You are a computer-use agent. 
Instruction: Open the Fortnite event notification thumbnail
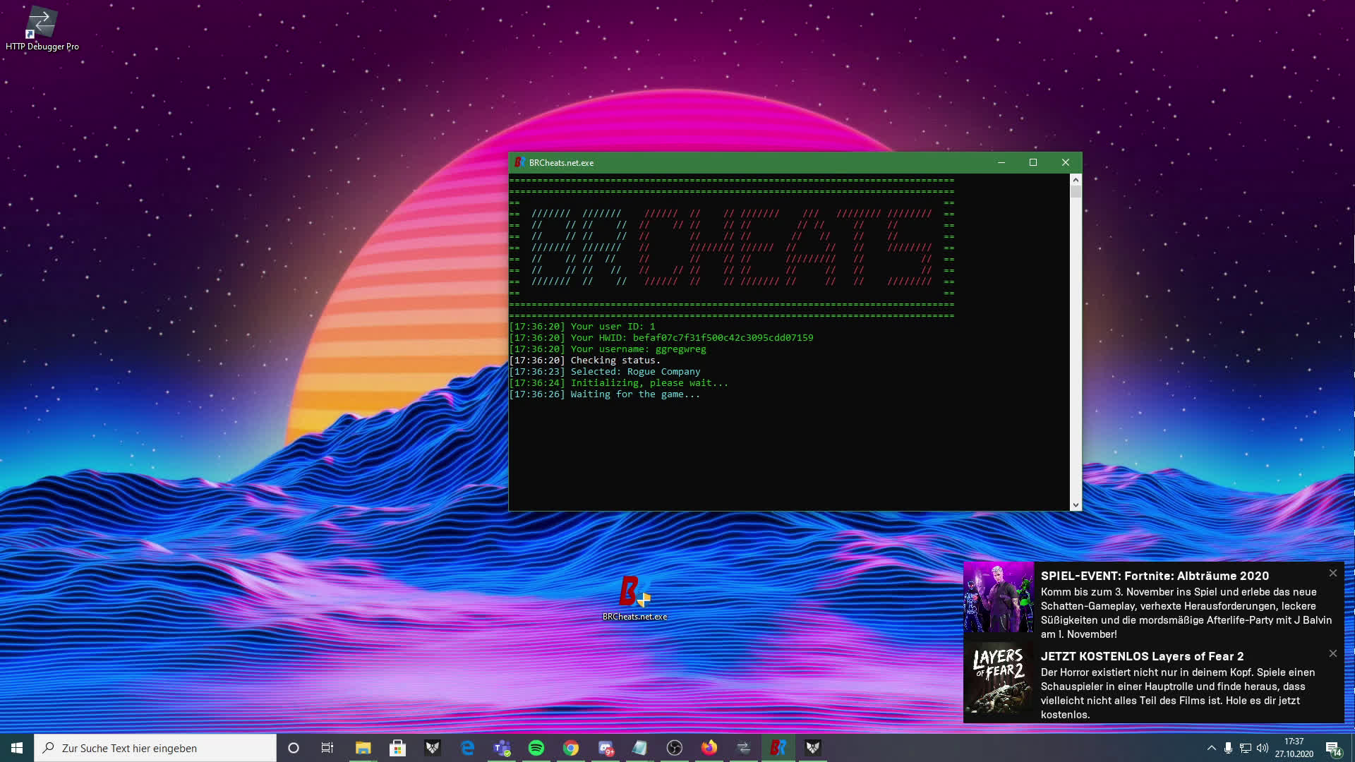[x=999, y=597]
